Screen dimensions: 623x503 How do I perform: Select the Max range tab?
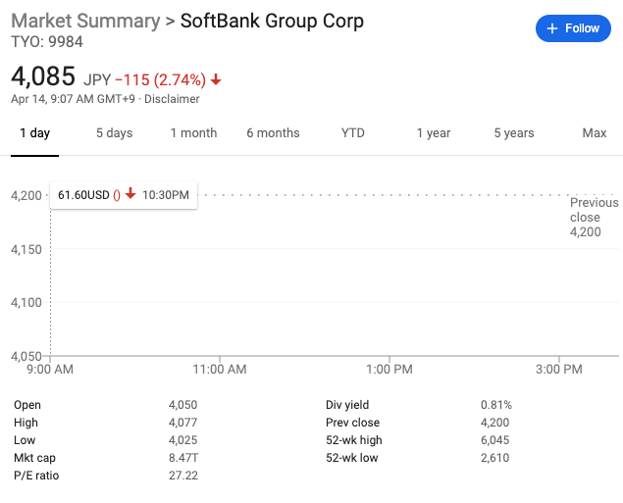pyautogui.click(x=595, y=133)
